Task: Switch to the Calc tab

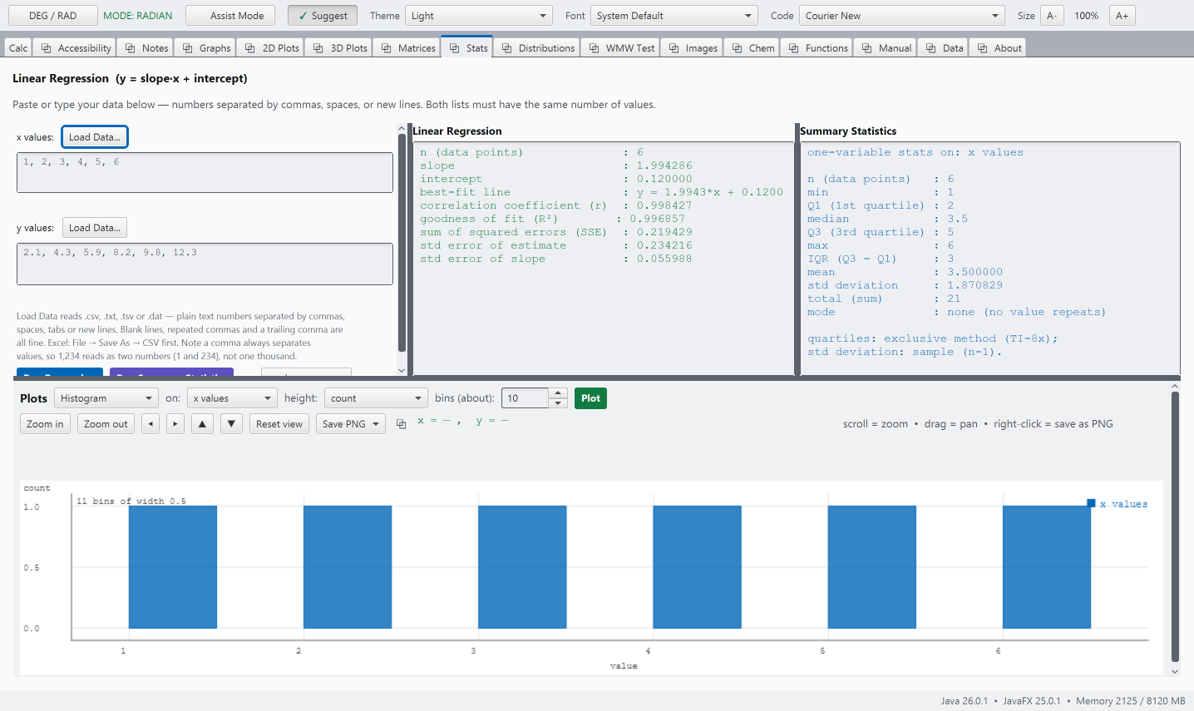Action: (x=18, y=48)
